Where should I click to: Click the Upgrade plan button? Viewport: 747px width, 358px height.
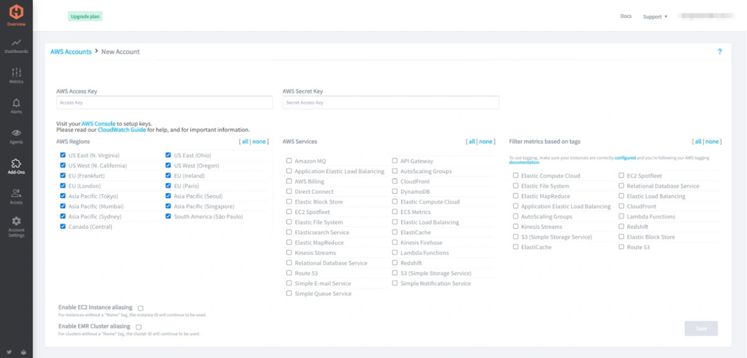click(x=85, y=16)
